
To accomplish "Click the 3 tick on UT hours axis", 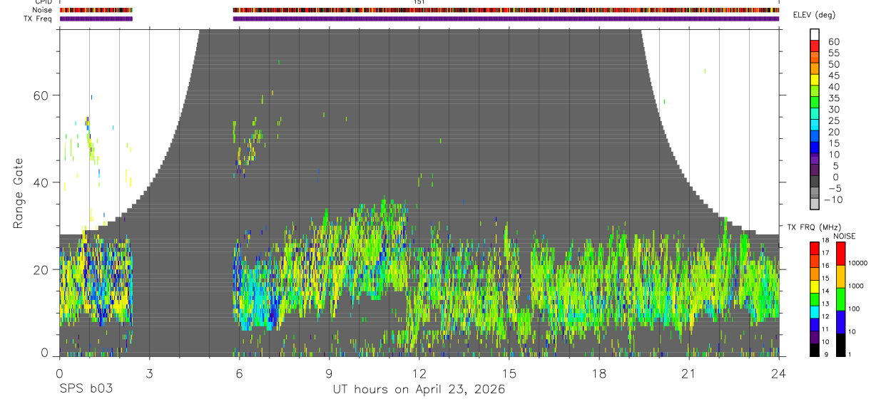I will pos(149,373).
